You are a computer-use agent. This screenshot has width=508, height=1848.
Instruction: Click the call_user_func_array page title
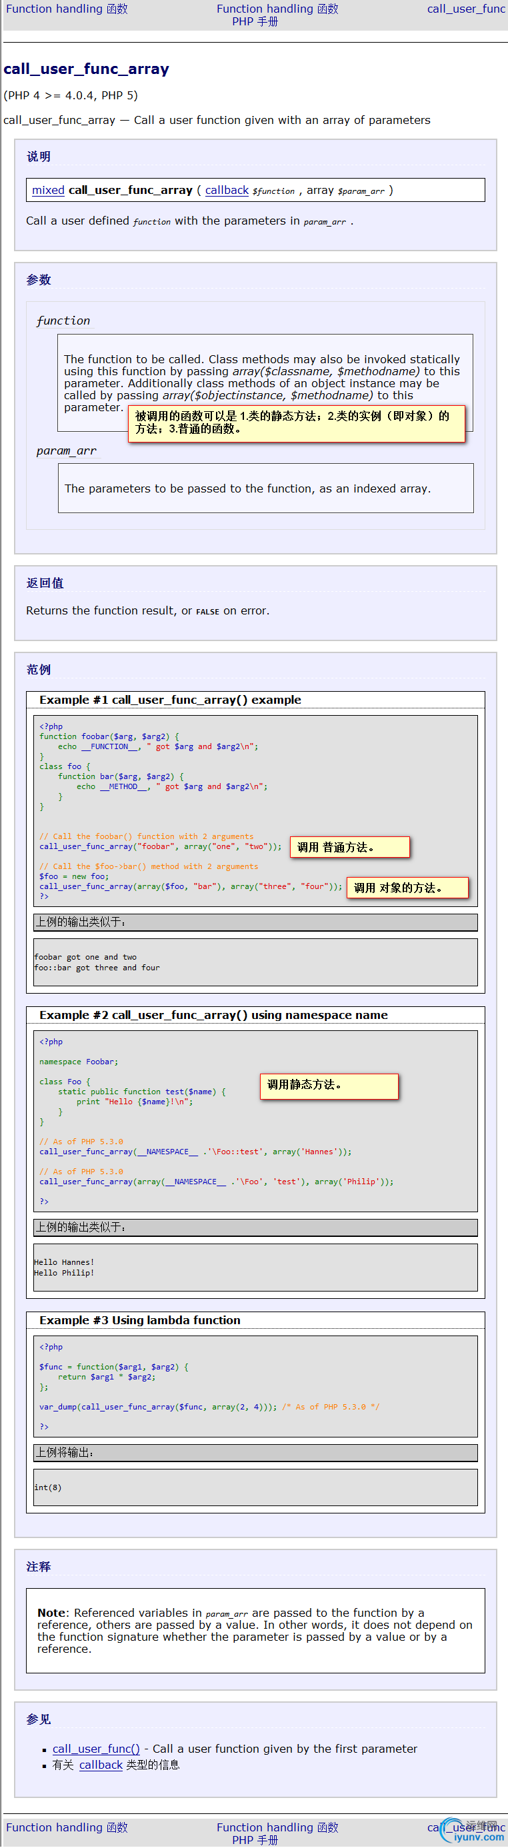coord(86,69)
